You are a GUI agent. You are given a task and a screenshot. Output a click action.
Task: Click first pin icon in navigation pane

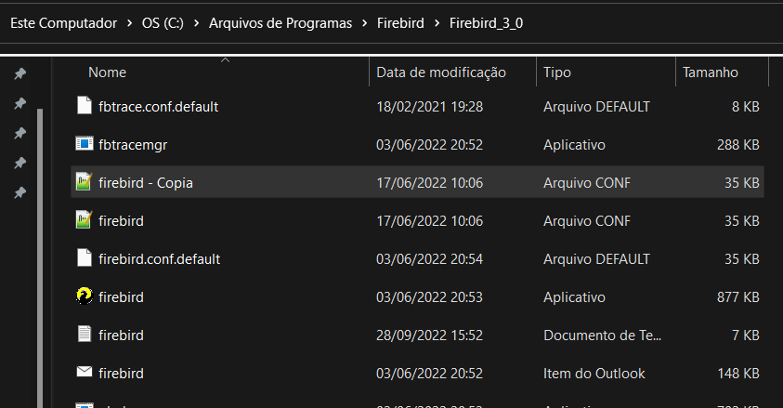pos(20,74)
